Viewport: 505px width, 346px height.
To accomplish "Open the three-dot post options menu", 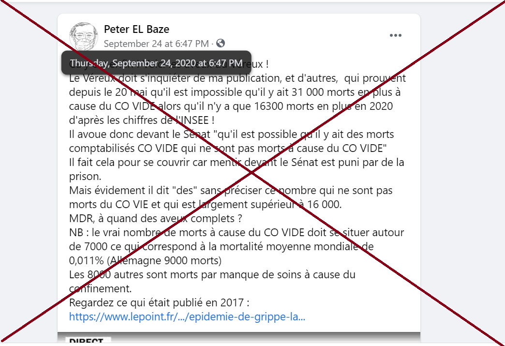I will (396, 35).
